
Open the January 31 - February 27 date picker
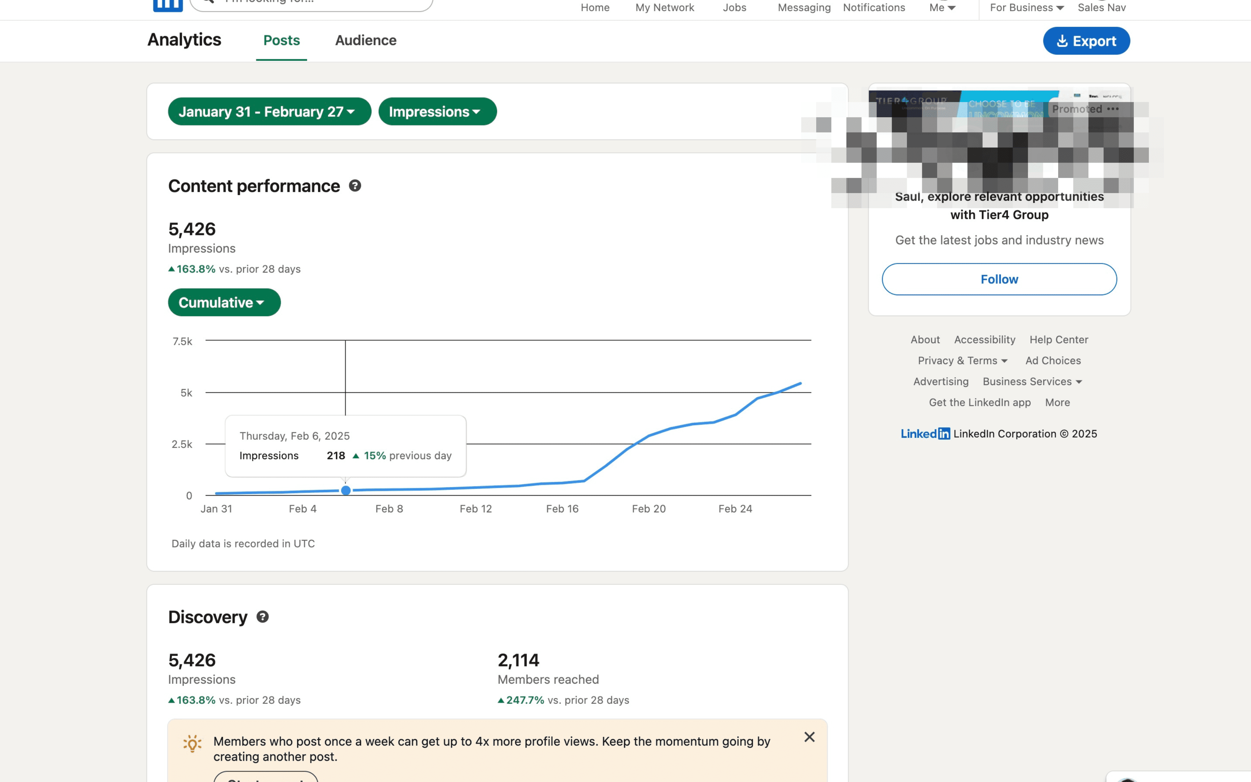coord(269,111)
